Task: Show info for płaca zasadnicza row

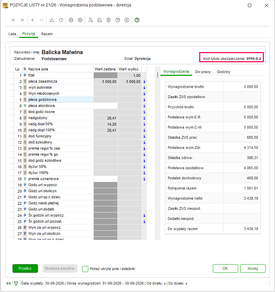Action: [144, 82]
